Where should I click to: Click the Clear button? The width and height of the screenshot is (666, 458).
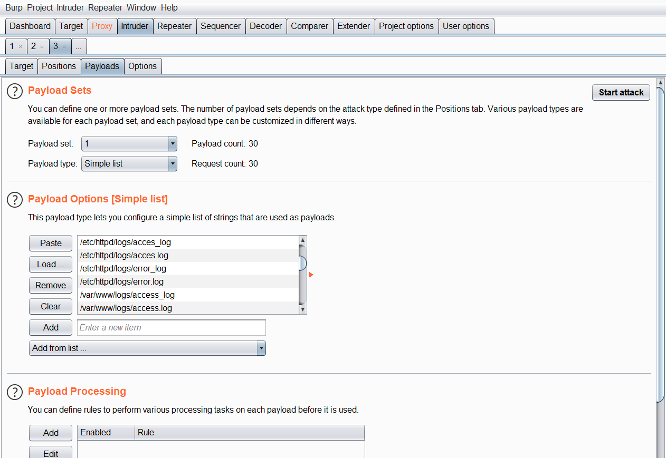51,306
